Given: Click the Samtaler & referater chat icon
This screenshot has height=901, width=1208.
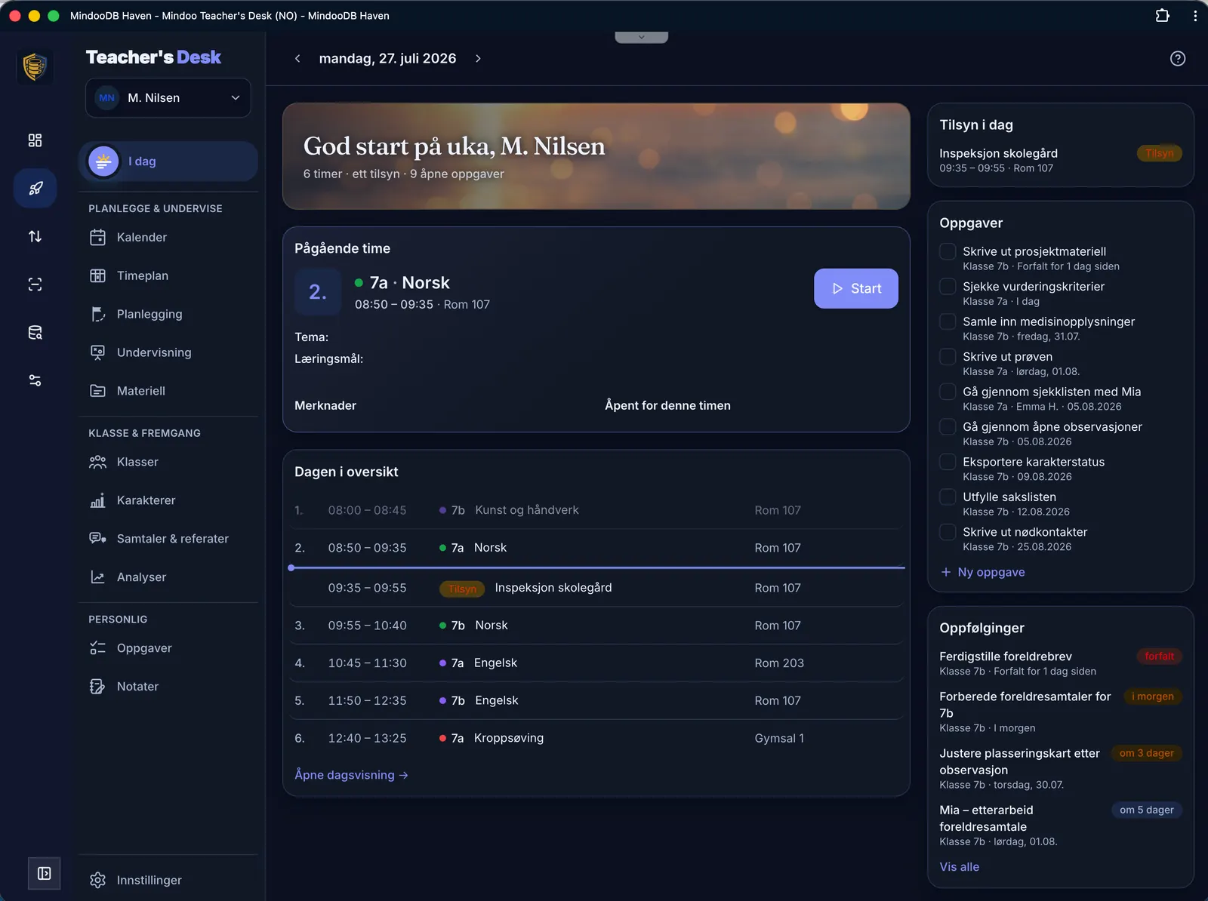Looking at the screenshot, I should 97,540.
